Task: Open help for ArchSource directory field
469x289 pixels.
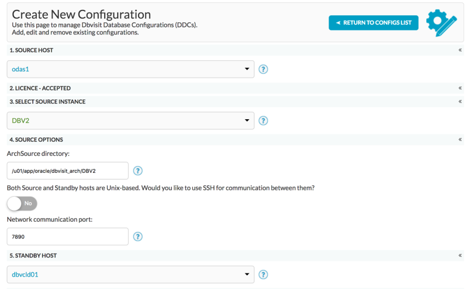Action: pyautogui.click(x=138, y=171)
